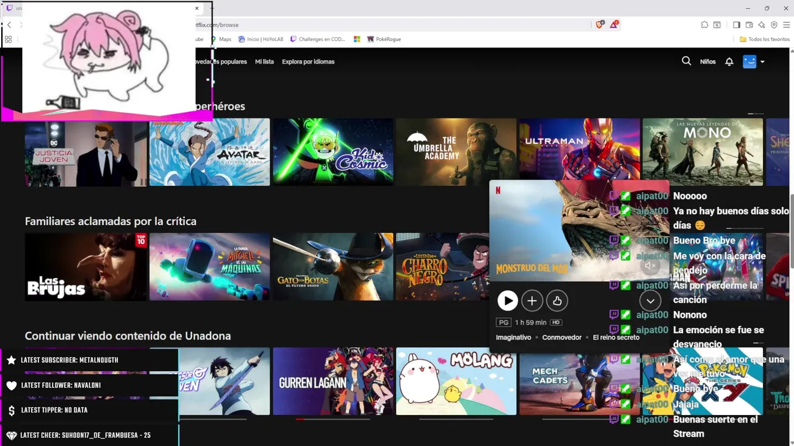794x446 pixels.
Task: Open Explora por idiomas tab
Action: 308,61
